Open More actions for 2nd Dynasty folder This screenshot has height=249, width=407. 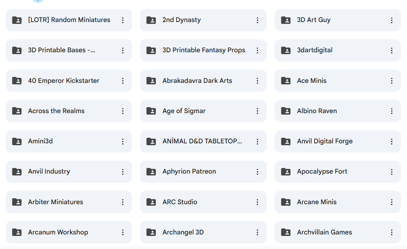(x=257, y=20)
